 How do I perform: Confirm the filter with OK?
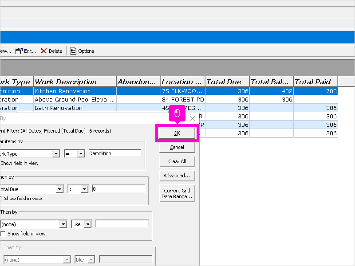pos(177,133)
